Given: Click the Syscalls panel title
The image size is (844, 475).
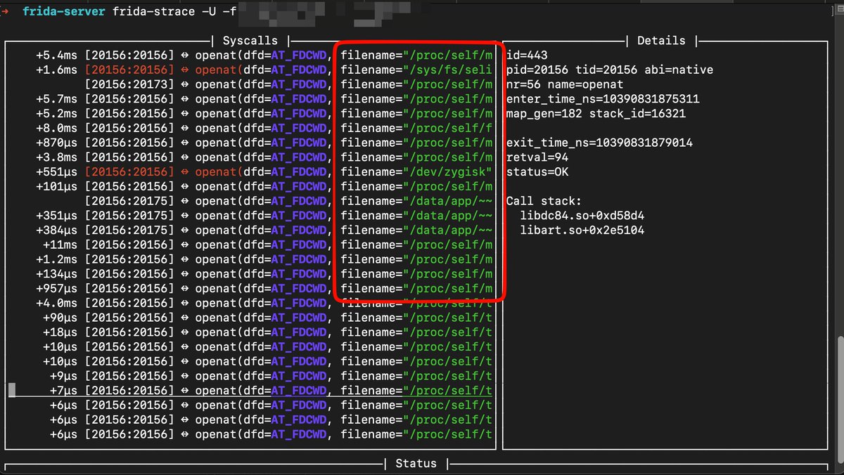Looking at the screenshot, I should click(250, 41).
